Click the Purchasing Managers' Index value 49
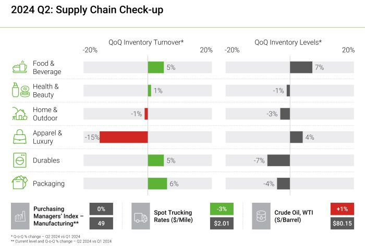The width and height of the screenshot is (365, 246). click(101, 224)
